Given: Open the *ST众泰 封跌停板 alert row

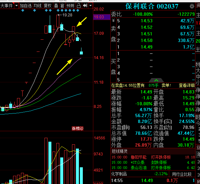Looking at the screenshot, I should [153, 162].
